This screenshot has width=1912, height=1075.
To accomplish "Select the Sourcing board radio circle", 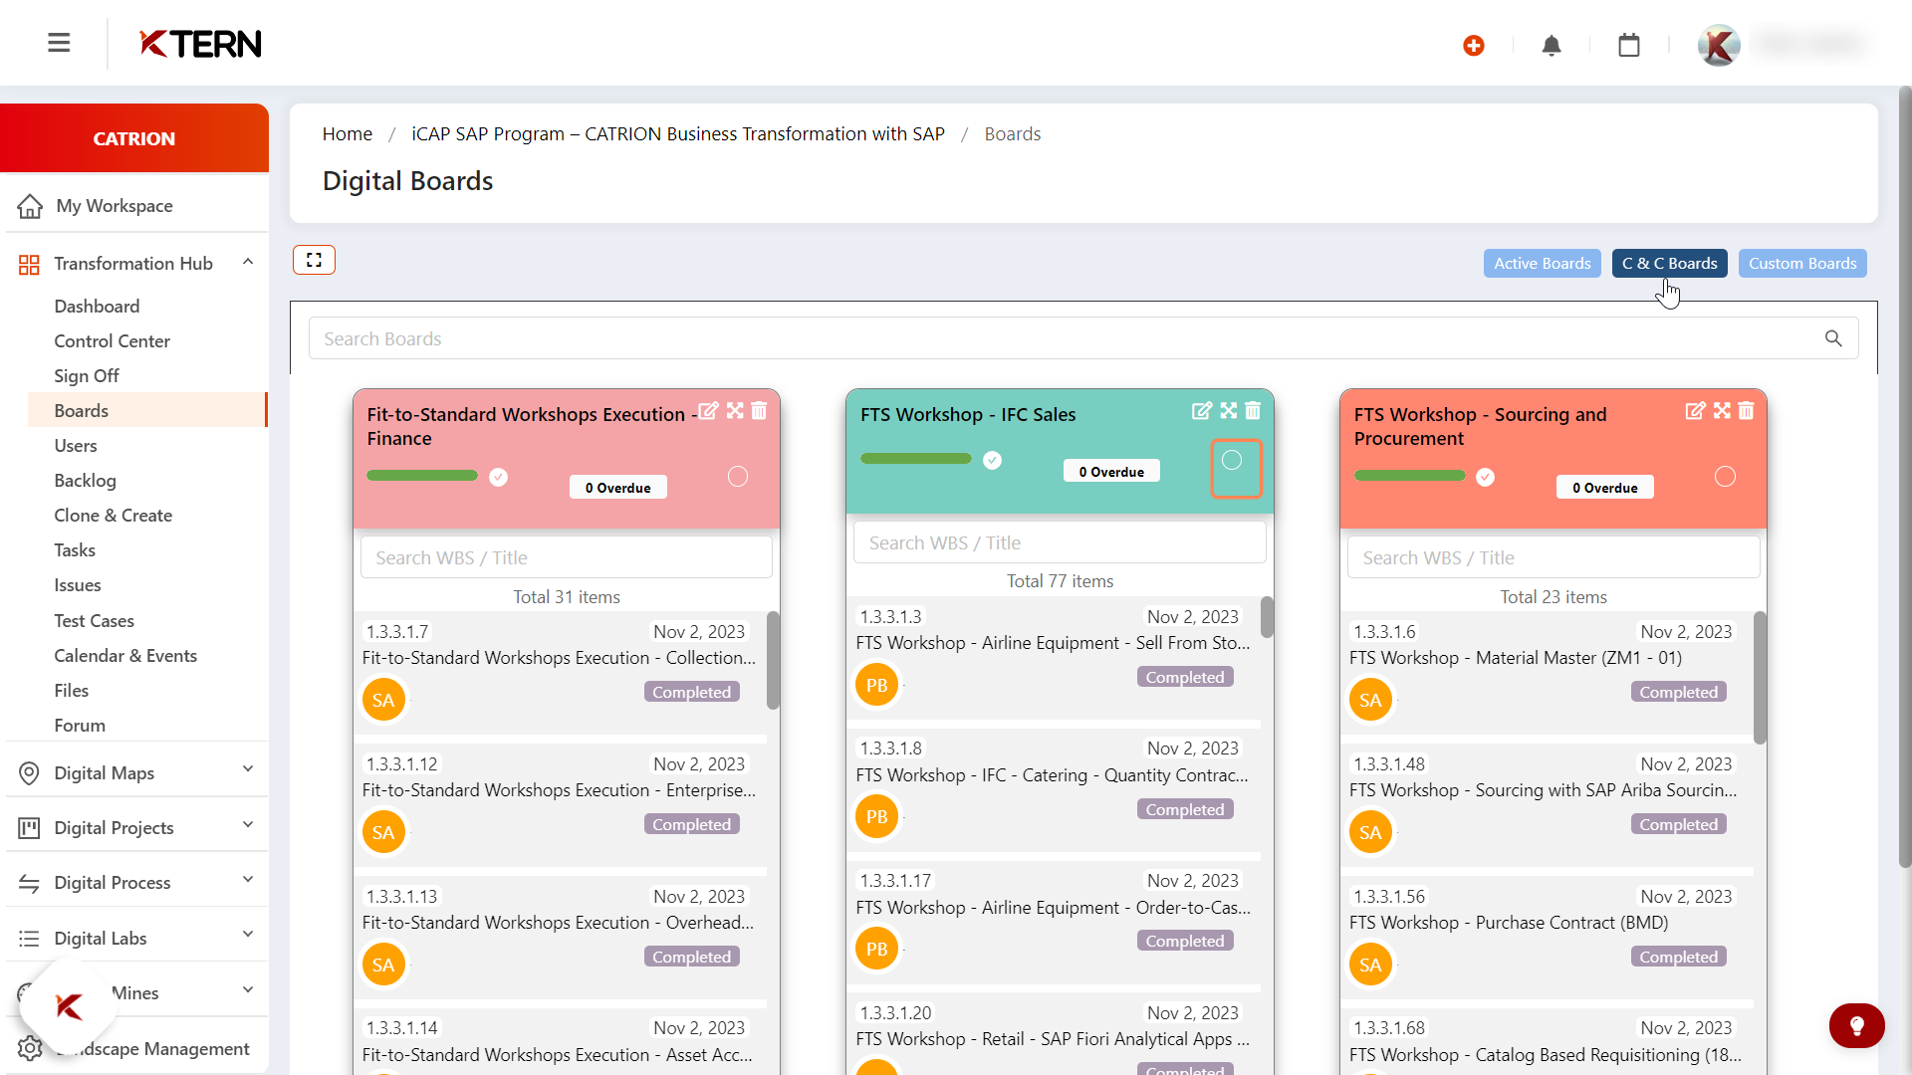I will pyautogui.click(x=1725, y=477).
